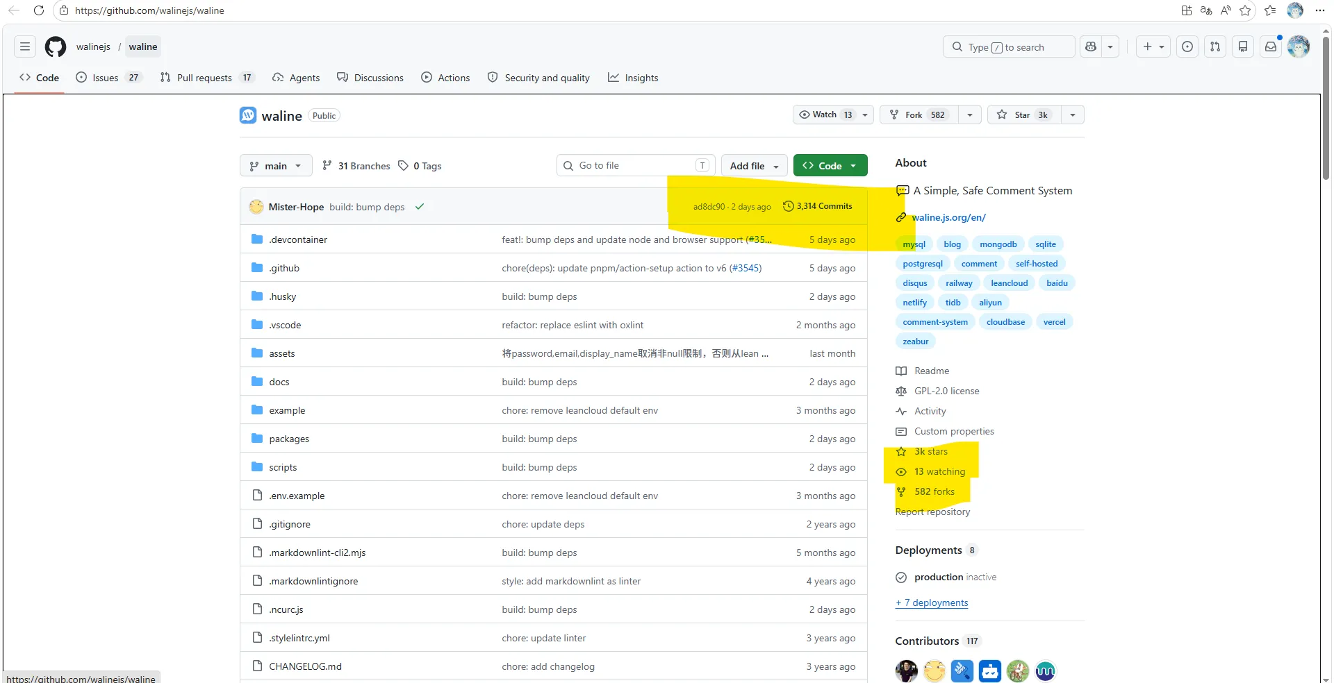This screenshot has height=683, width=1334.
Task: Click the Type / to search box
Action: (1009, 47)
